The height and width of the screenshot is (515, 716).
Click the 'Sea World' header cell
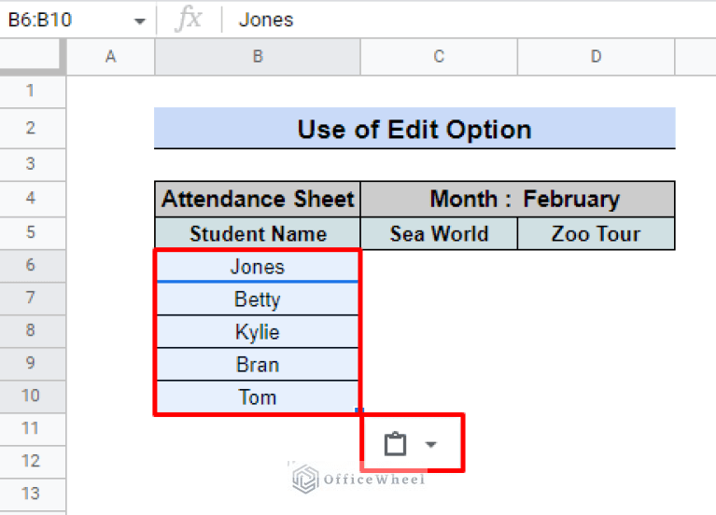click(439, 233)
